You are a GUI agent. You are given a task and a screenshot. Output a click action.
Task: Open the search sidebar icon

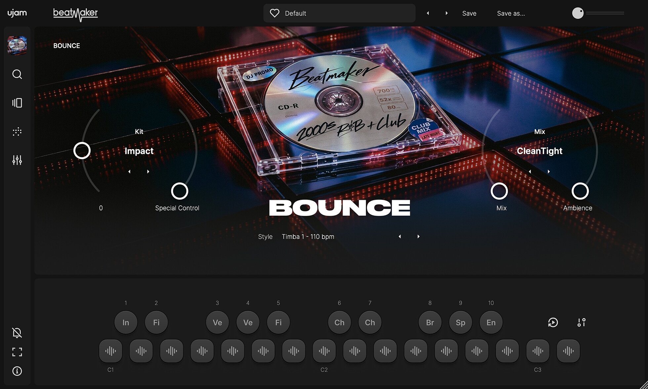tap(17, 74)
